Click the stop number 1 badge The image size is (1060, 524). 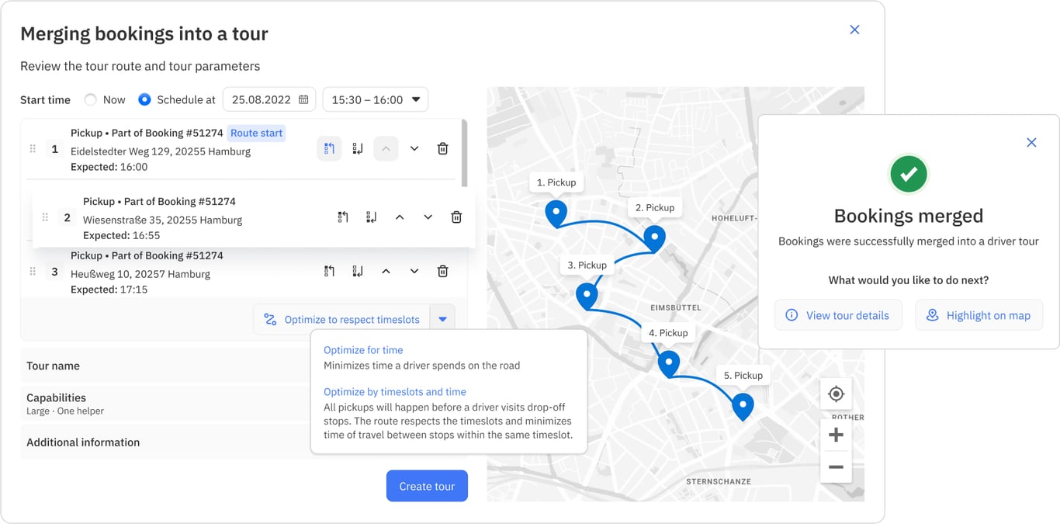click(54, 148)
